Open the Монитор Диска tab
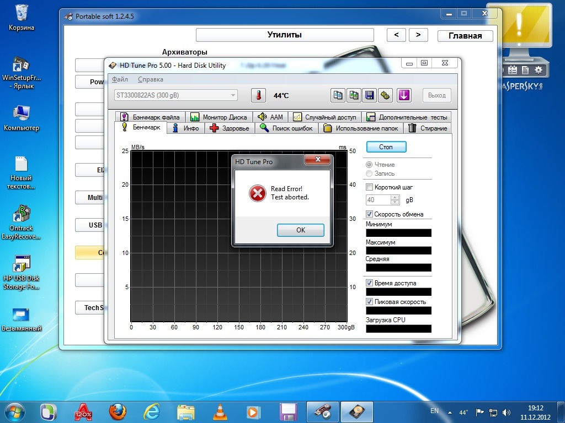This screenshot has width=565, height=423. click(x=218, y=117)
